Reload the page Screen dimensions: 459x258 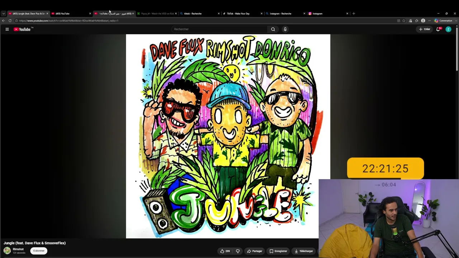(x=10, y=21)
